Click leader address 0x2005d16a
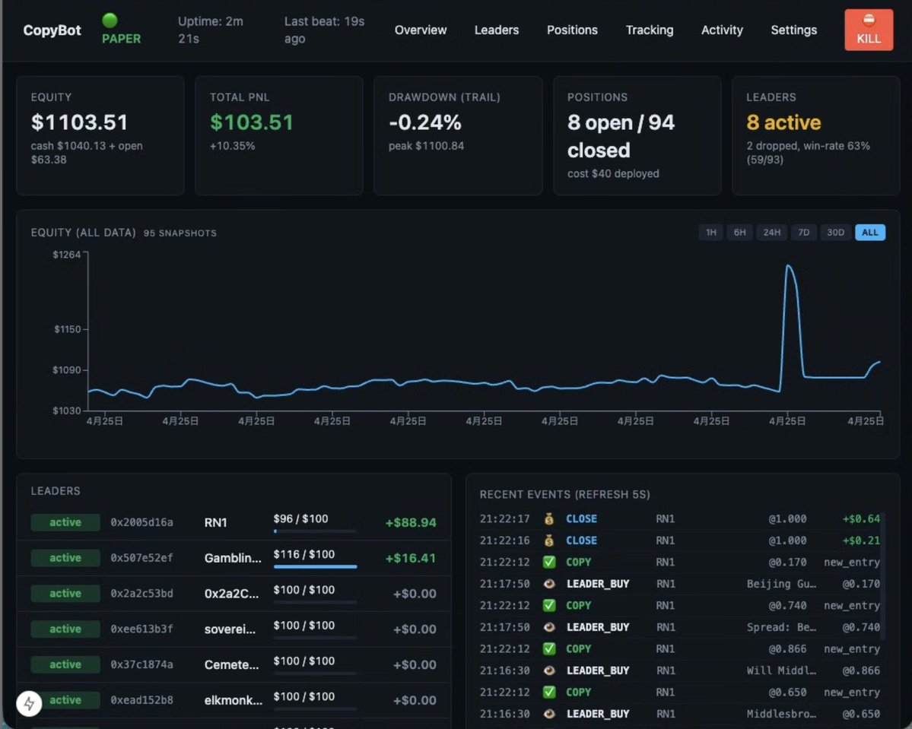Viewport: 912px width, 729px height. coord(142,522)
